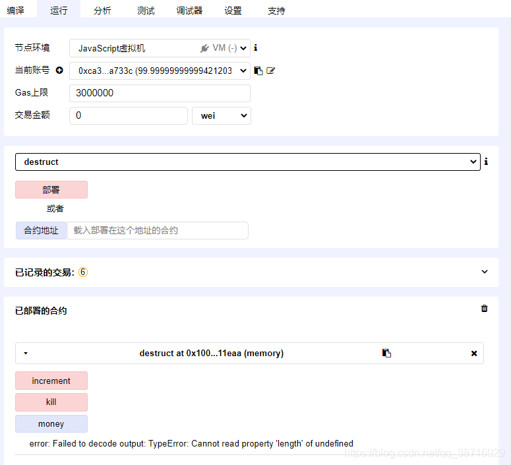Click the kill function button
The height and width of the screenshot is (465, 511).
[x=51, y=402]
